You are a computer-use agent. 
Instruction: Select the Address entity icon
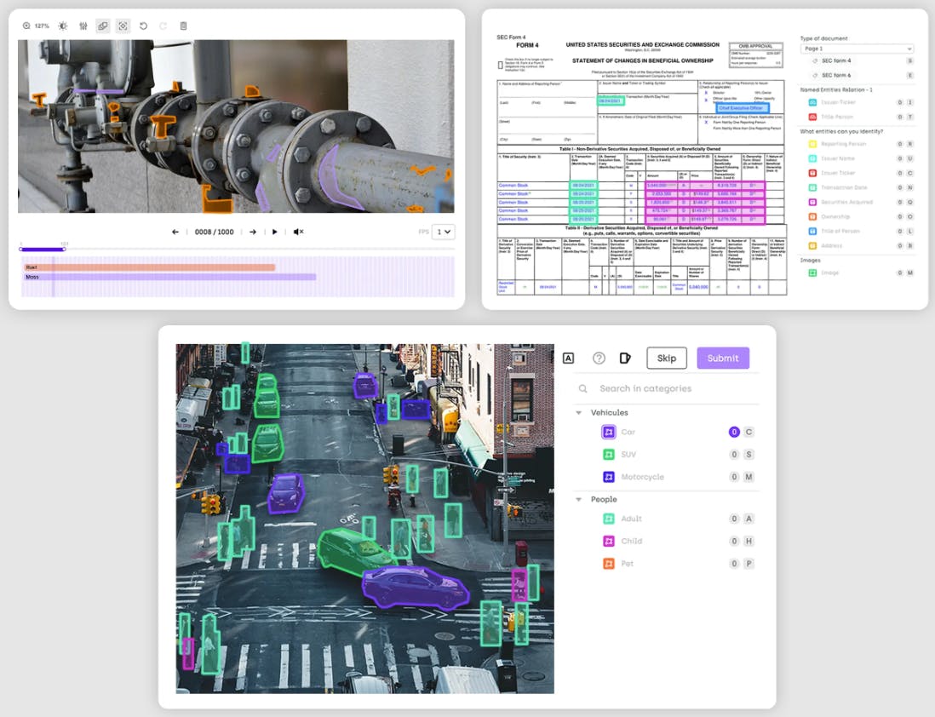point(812,245)
